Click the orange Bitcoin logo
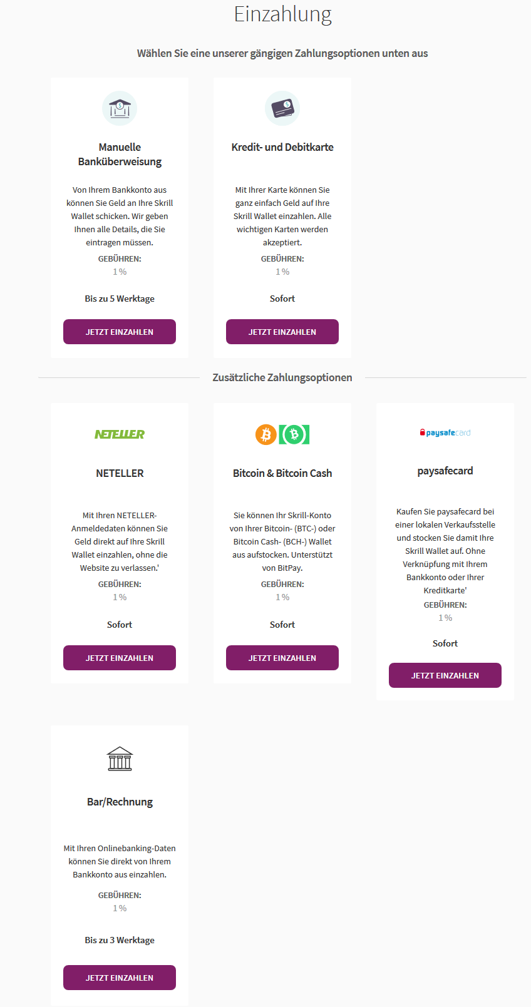531x1007 pixels. pos(266,434)
